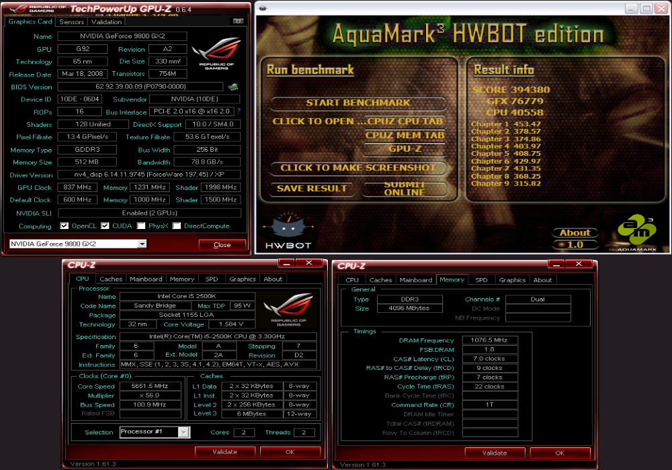The width and height of the screenshot is (672, 470).
Task: Toggle the CUDA checkbox in GPU-Z
Action: click(105, 226)
